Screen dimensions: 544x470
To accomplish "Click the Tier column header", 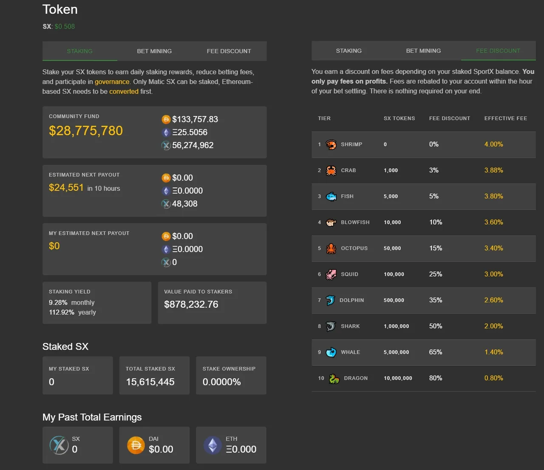I will tap(324, 119).
